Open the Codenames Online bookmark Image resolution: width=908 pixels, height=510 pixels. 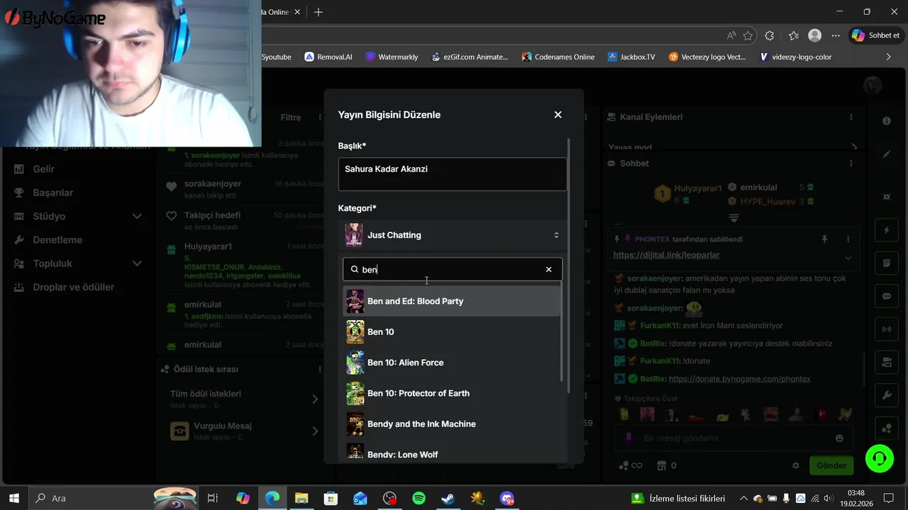coord(558,57)
